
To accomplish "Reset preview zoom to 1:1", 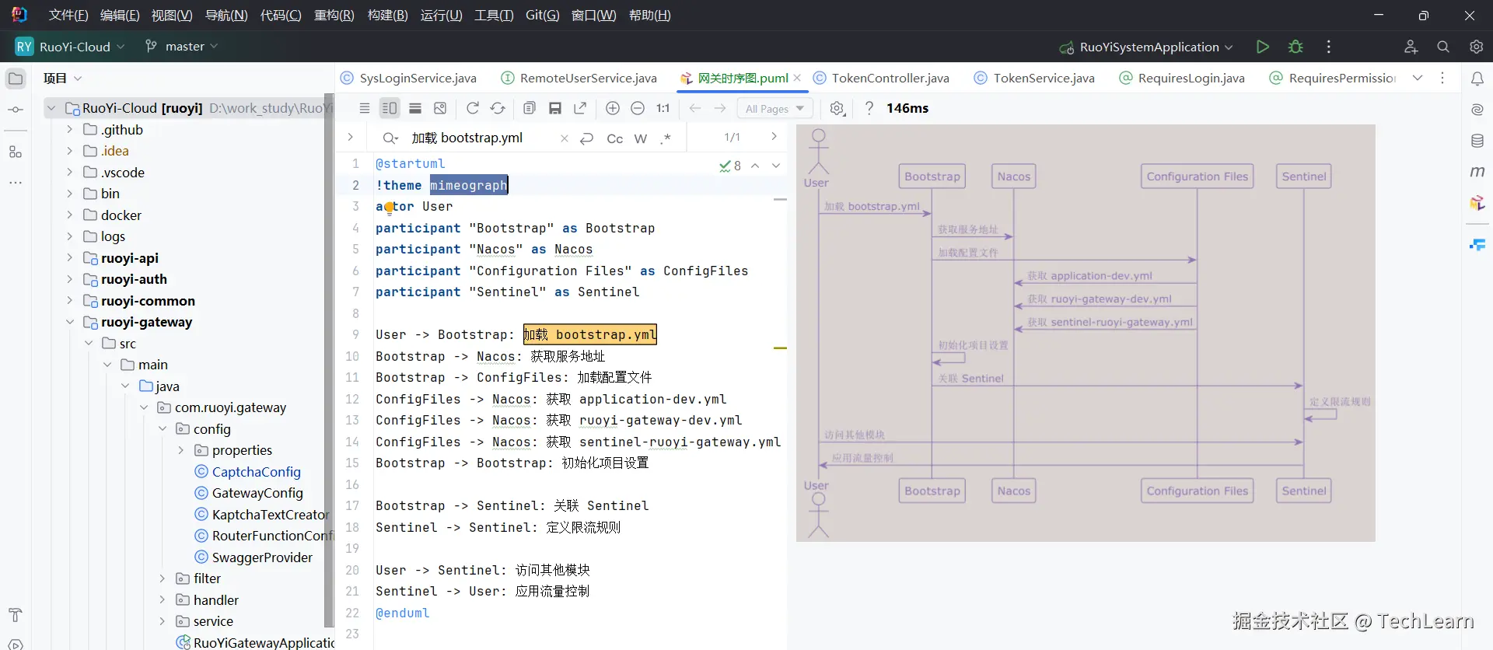I will (663, 108).
